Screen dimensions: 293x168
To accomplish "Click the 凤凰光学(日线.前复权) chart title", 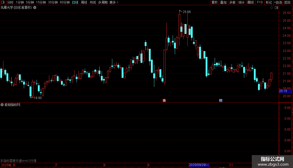I will click(16, 8).
